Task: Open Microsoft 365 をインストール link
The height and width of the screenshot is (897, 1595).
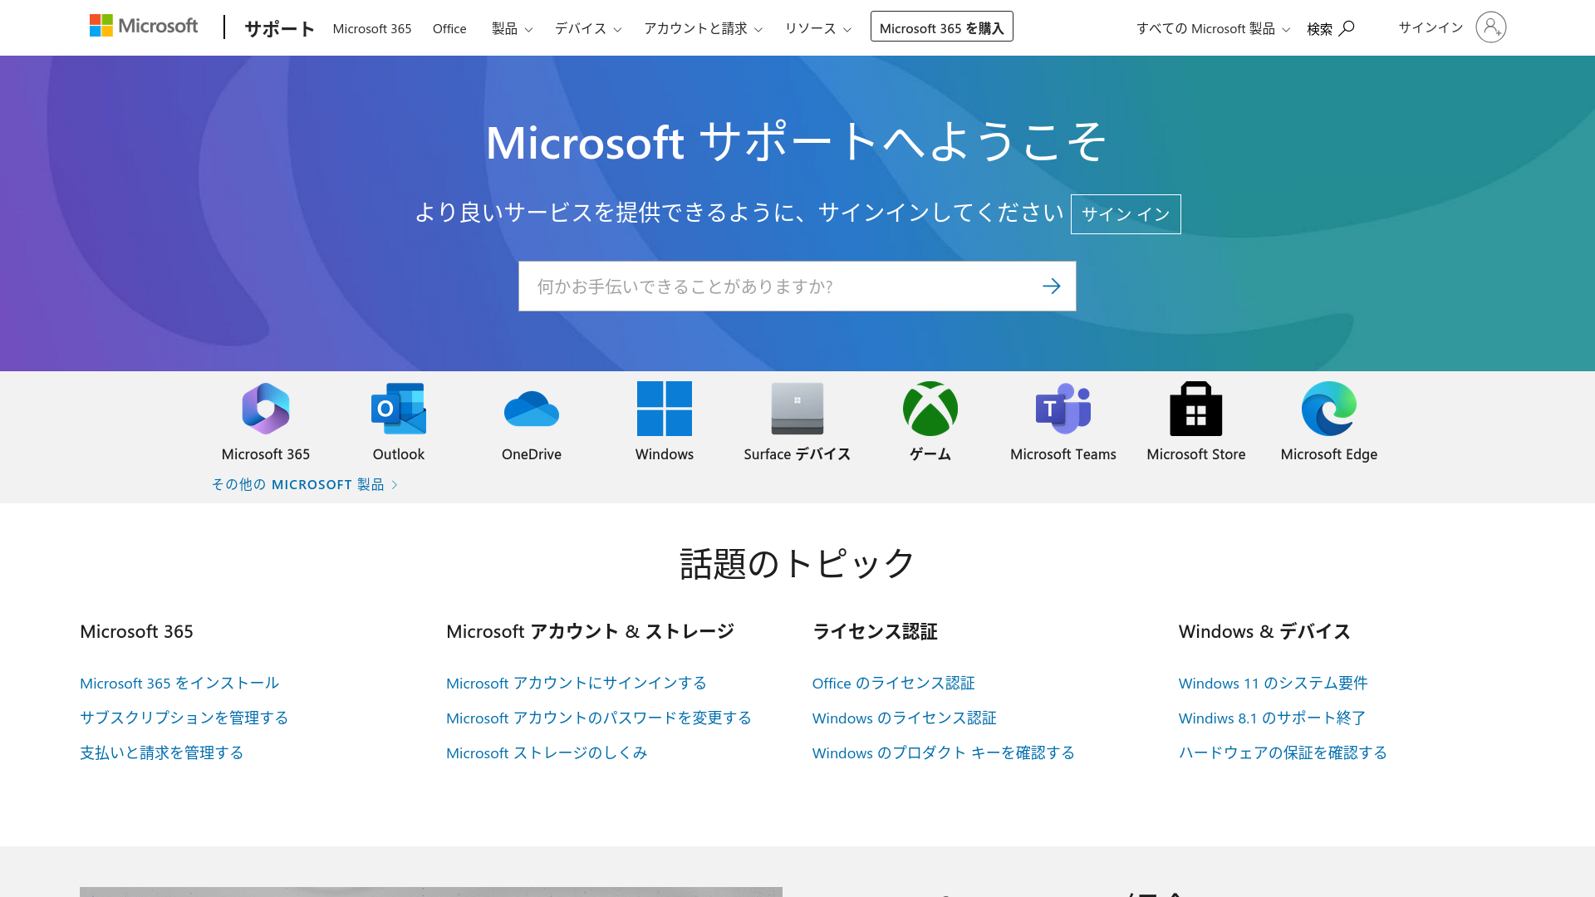Action: (x=179, y=683)
